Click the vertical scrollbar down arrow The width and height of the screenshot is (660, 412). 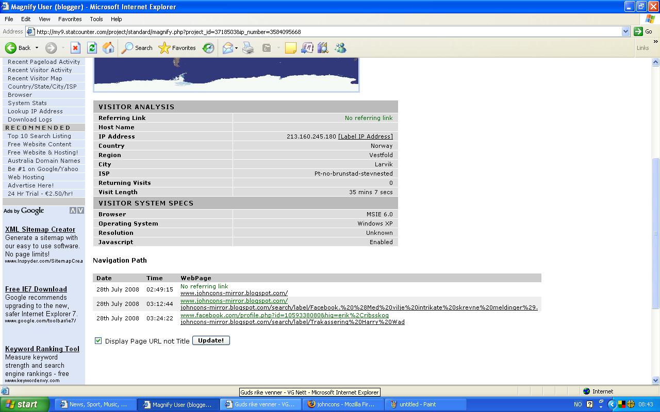[x=656, y=381]
